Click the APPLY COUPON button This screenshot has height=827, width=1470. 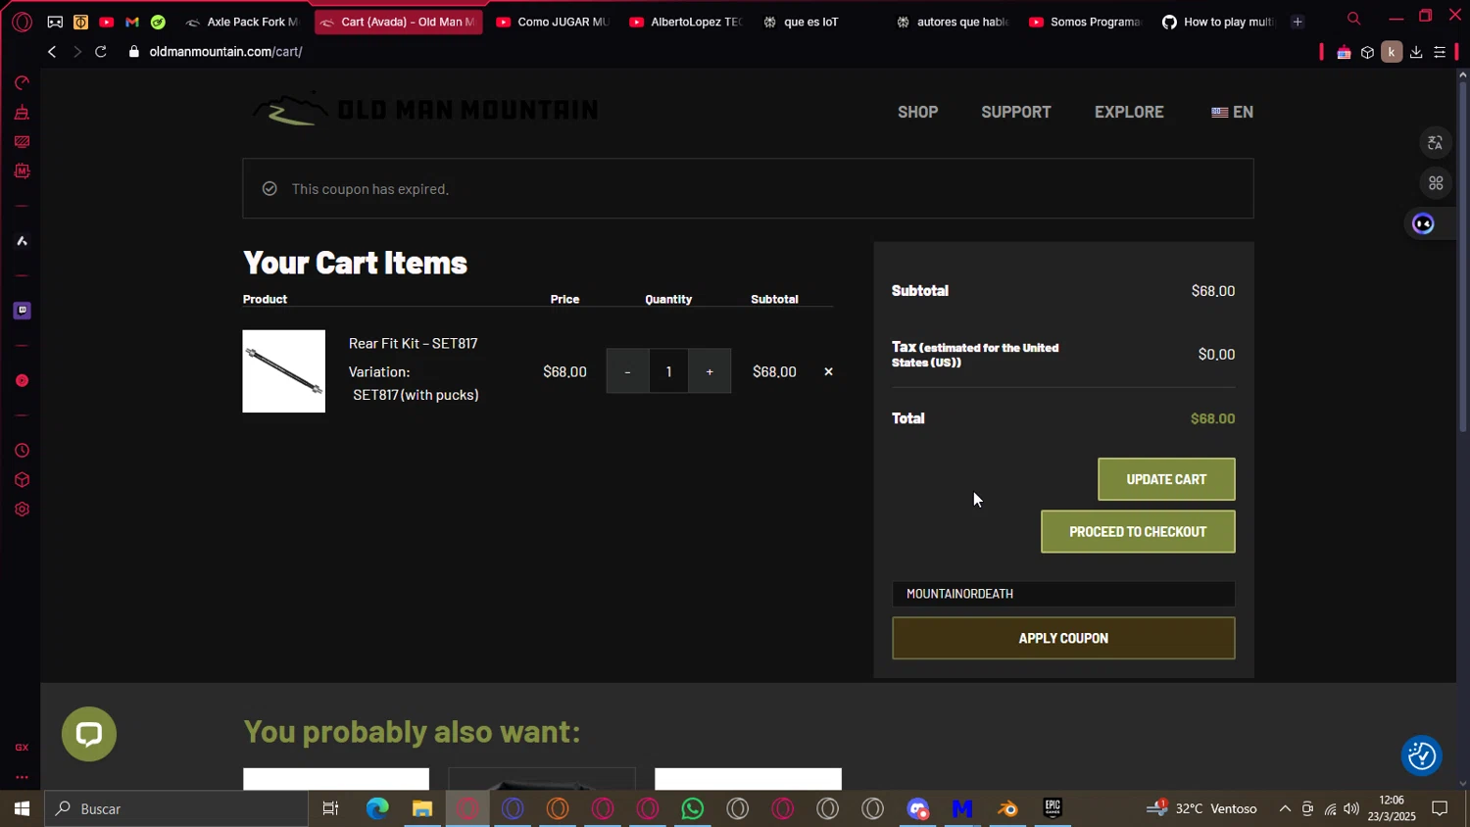tap(1063, 638)
